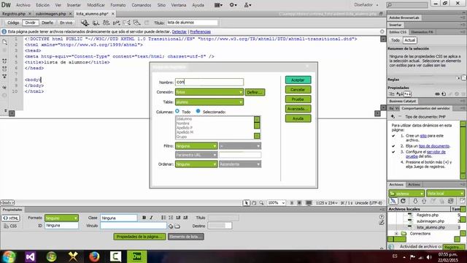Click the unordered list icon

click(163, 218)
